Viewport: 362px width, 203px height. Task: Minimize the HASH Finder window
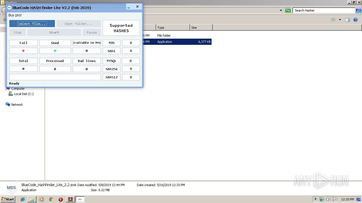[129, 7]
